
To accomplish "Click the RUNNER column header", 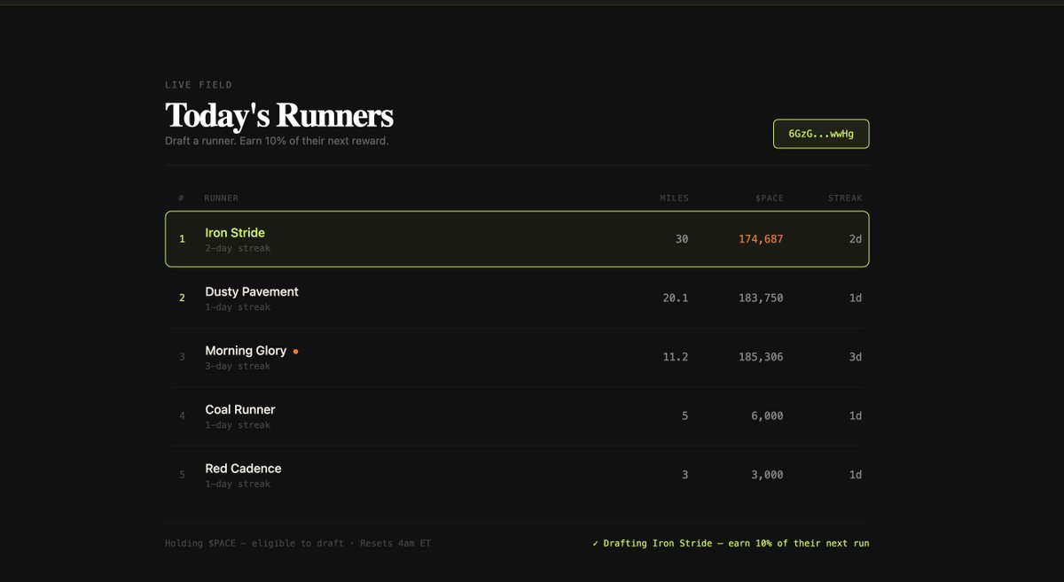I will click(221, 198).
